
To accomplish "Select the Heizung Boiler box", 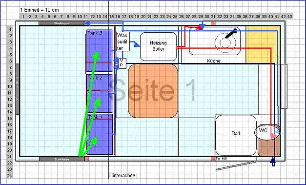I will tap(159, 47).
